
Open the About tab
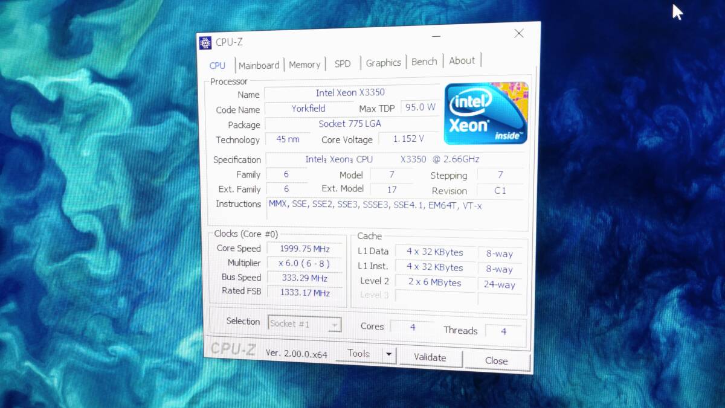point(462,60)
